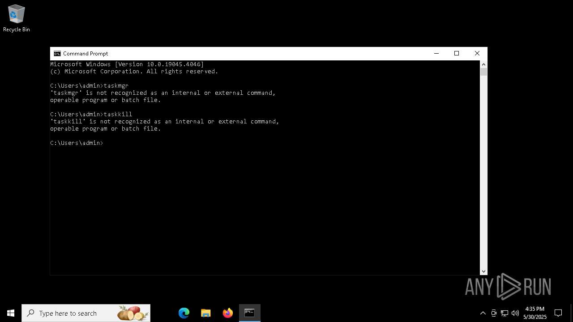
Task: Click the 'Microsoft Windows [Version 10.0.19045.4046]' line
Action: tap(127, 64)
